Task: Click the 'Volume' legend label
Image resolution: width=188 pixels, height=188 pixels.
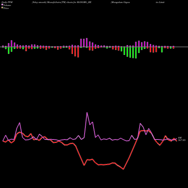Action: (x=7, y=5)
